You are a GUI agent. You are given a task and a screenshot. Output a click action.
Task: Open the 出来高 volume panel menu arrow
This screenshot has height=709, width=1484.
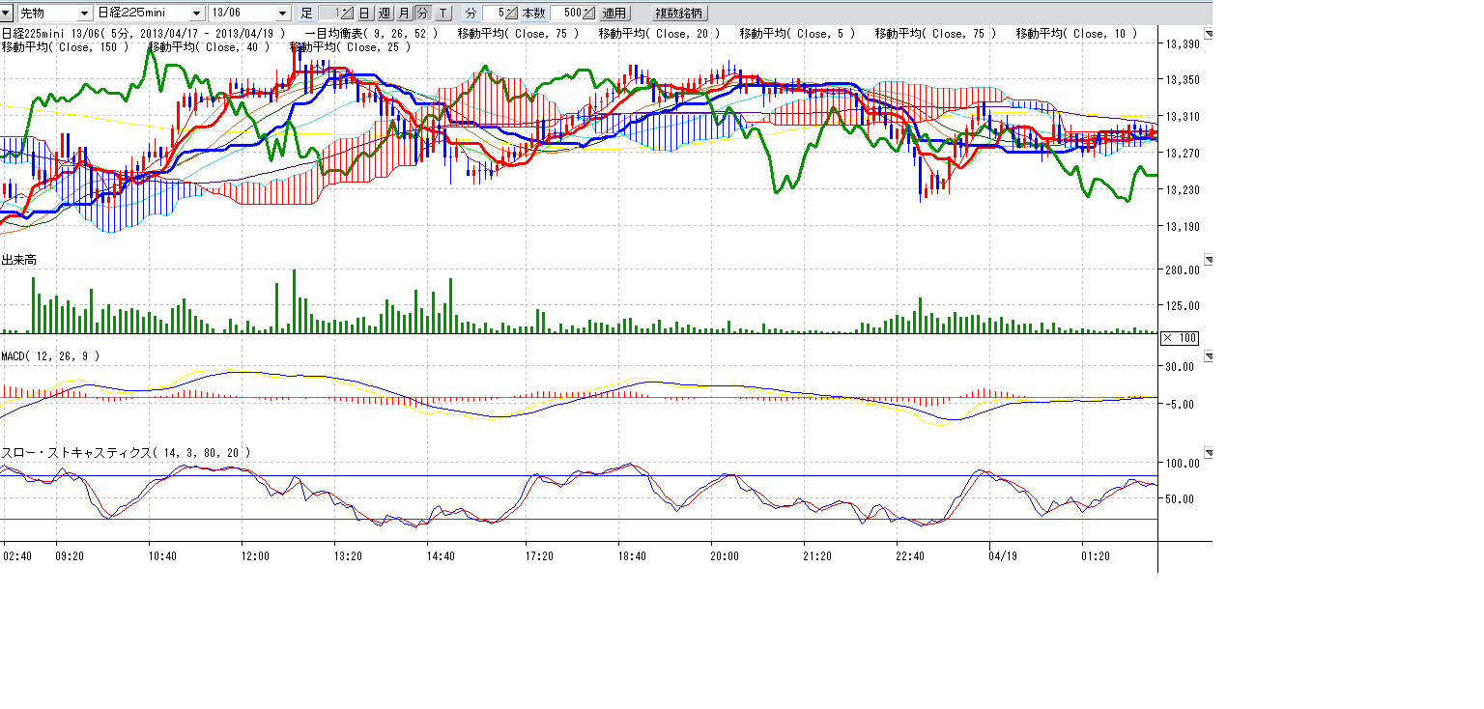pos(1208,260)
